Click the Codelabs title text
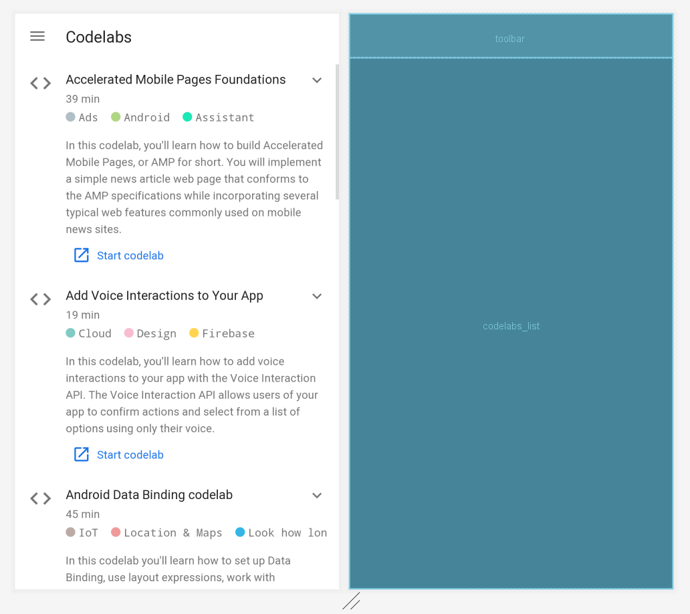The width and height of the screenshot is (690, 614). click(99, 37)
